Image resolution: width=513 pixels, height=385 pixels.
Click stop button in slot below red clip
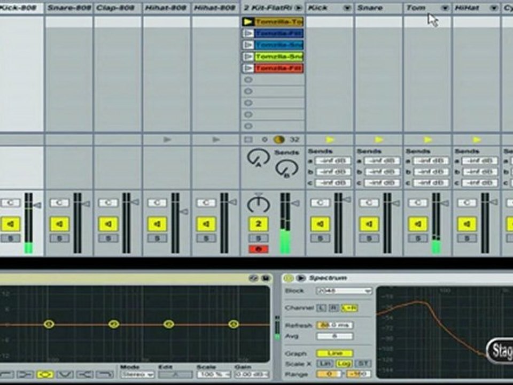pos(248,80)
